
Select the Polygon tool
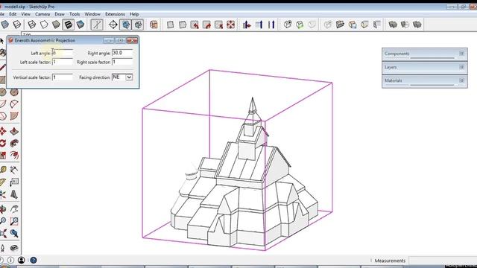(x=14, y=92)
